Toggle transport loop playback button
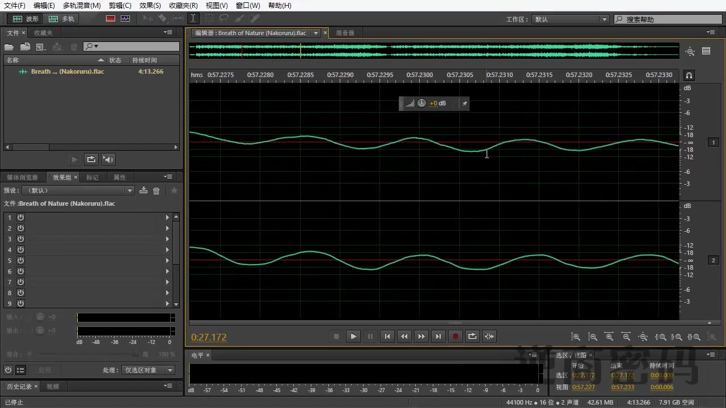The image size is (726, 408). [472, 336]
